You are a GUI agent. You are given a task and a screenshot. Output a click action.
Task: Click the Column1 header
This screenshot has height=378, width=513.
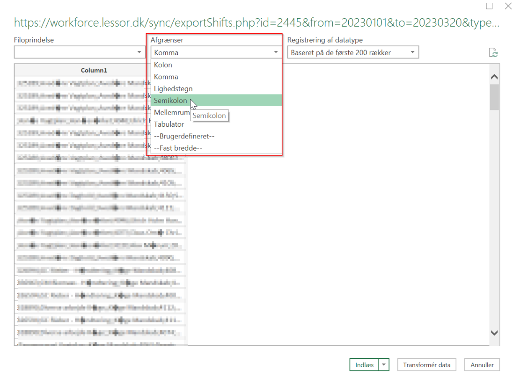pos(94,70)
